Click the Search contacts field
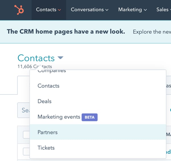The width and height of the screenshot is (171, 161). [x=24, y=110]
